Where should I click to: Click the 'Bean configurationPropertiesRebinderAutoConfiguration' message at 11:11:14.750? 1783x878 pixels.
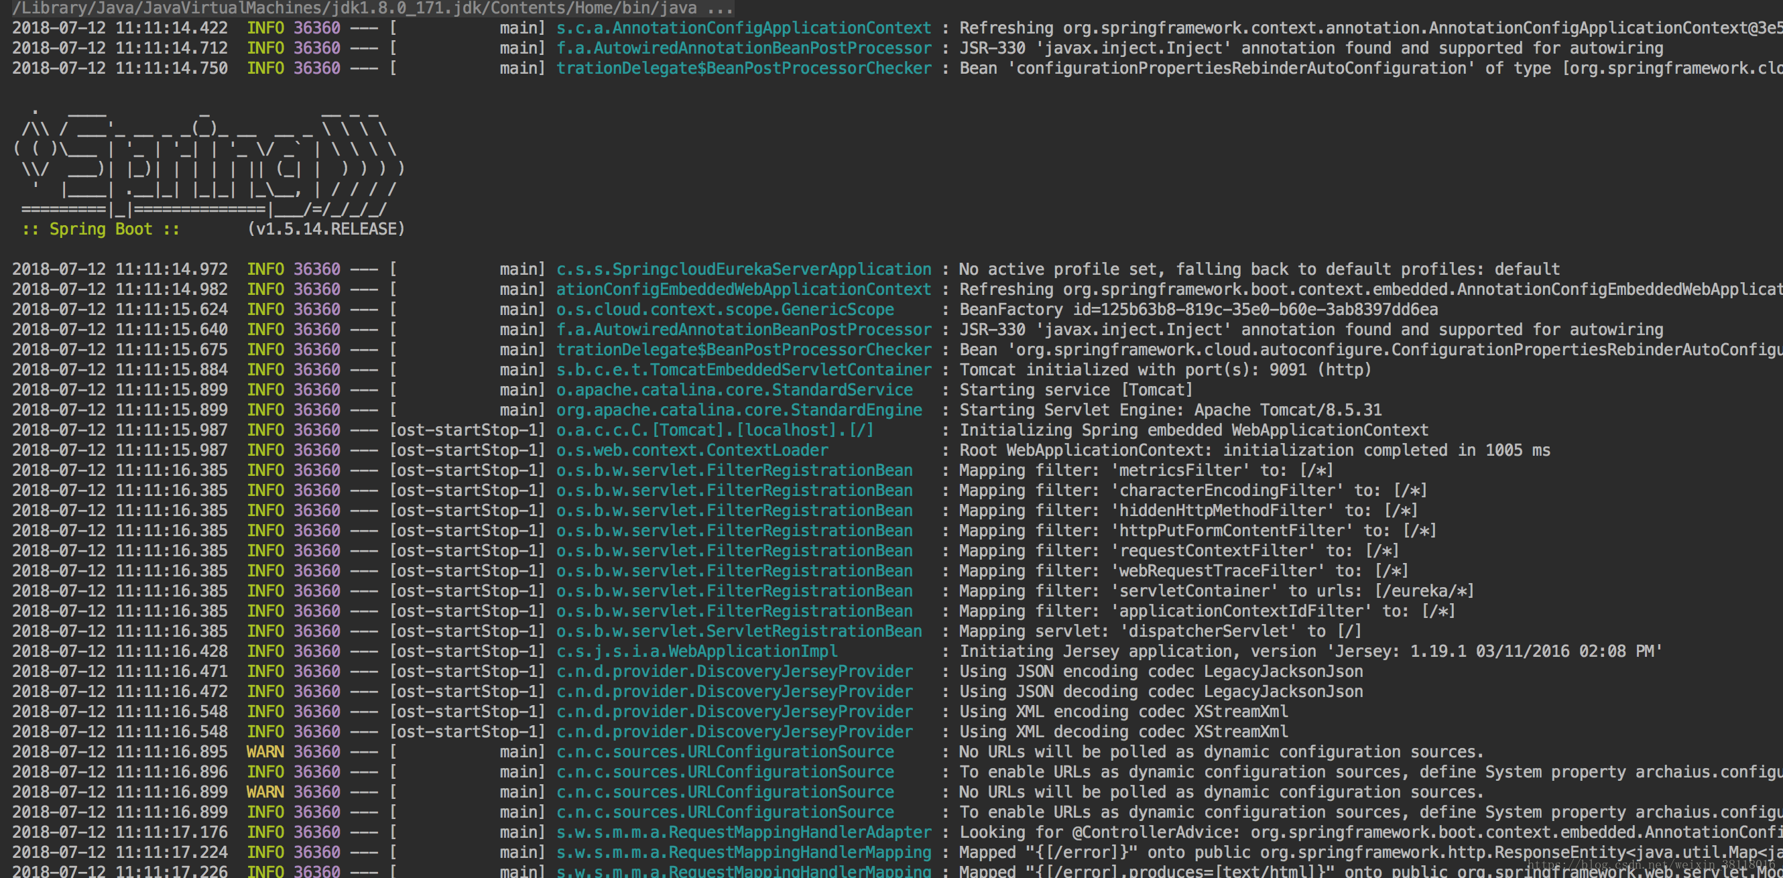click(1371, 68)
